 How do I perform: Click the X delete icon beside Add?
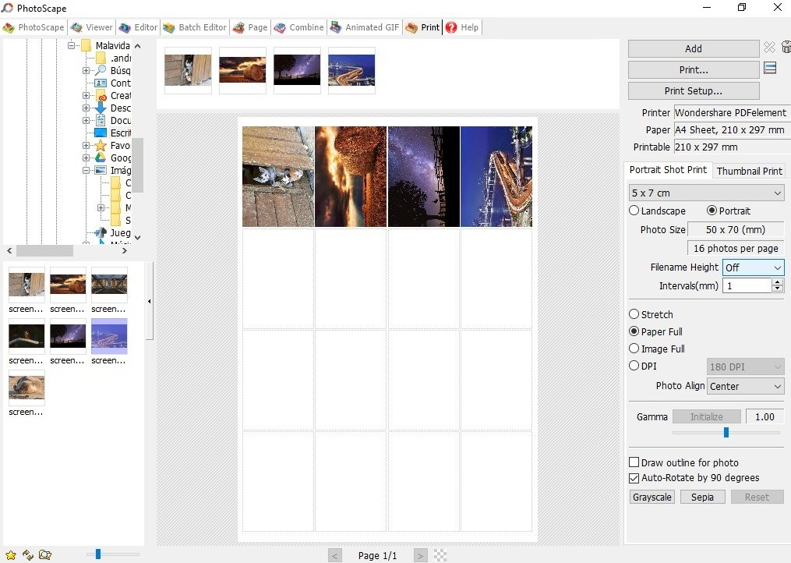pos(769,48)
